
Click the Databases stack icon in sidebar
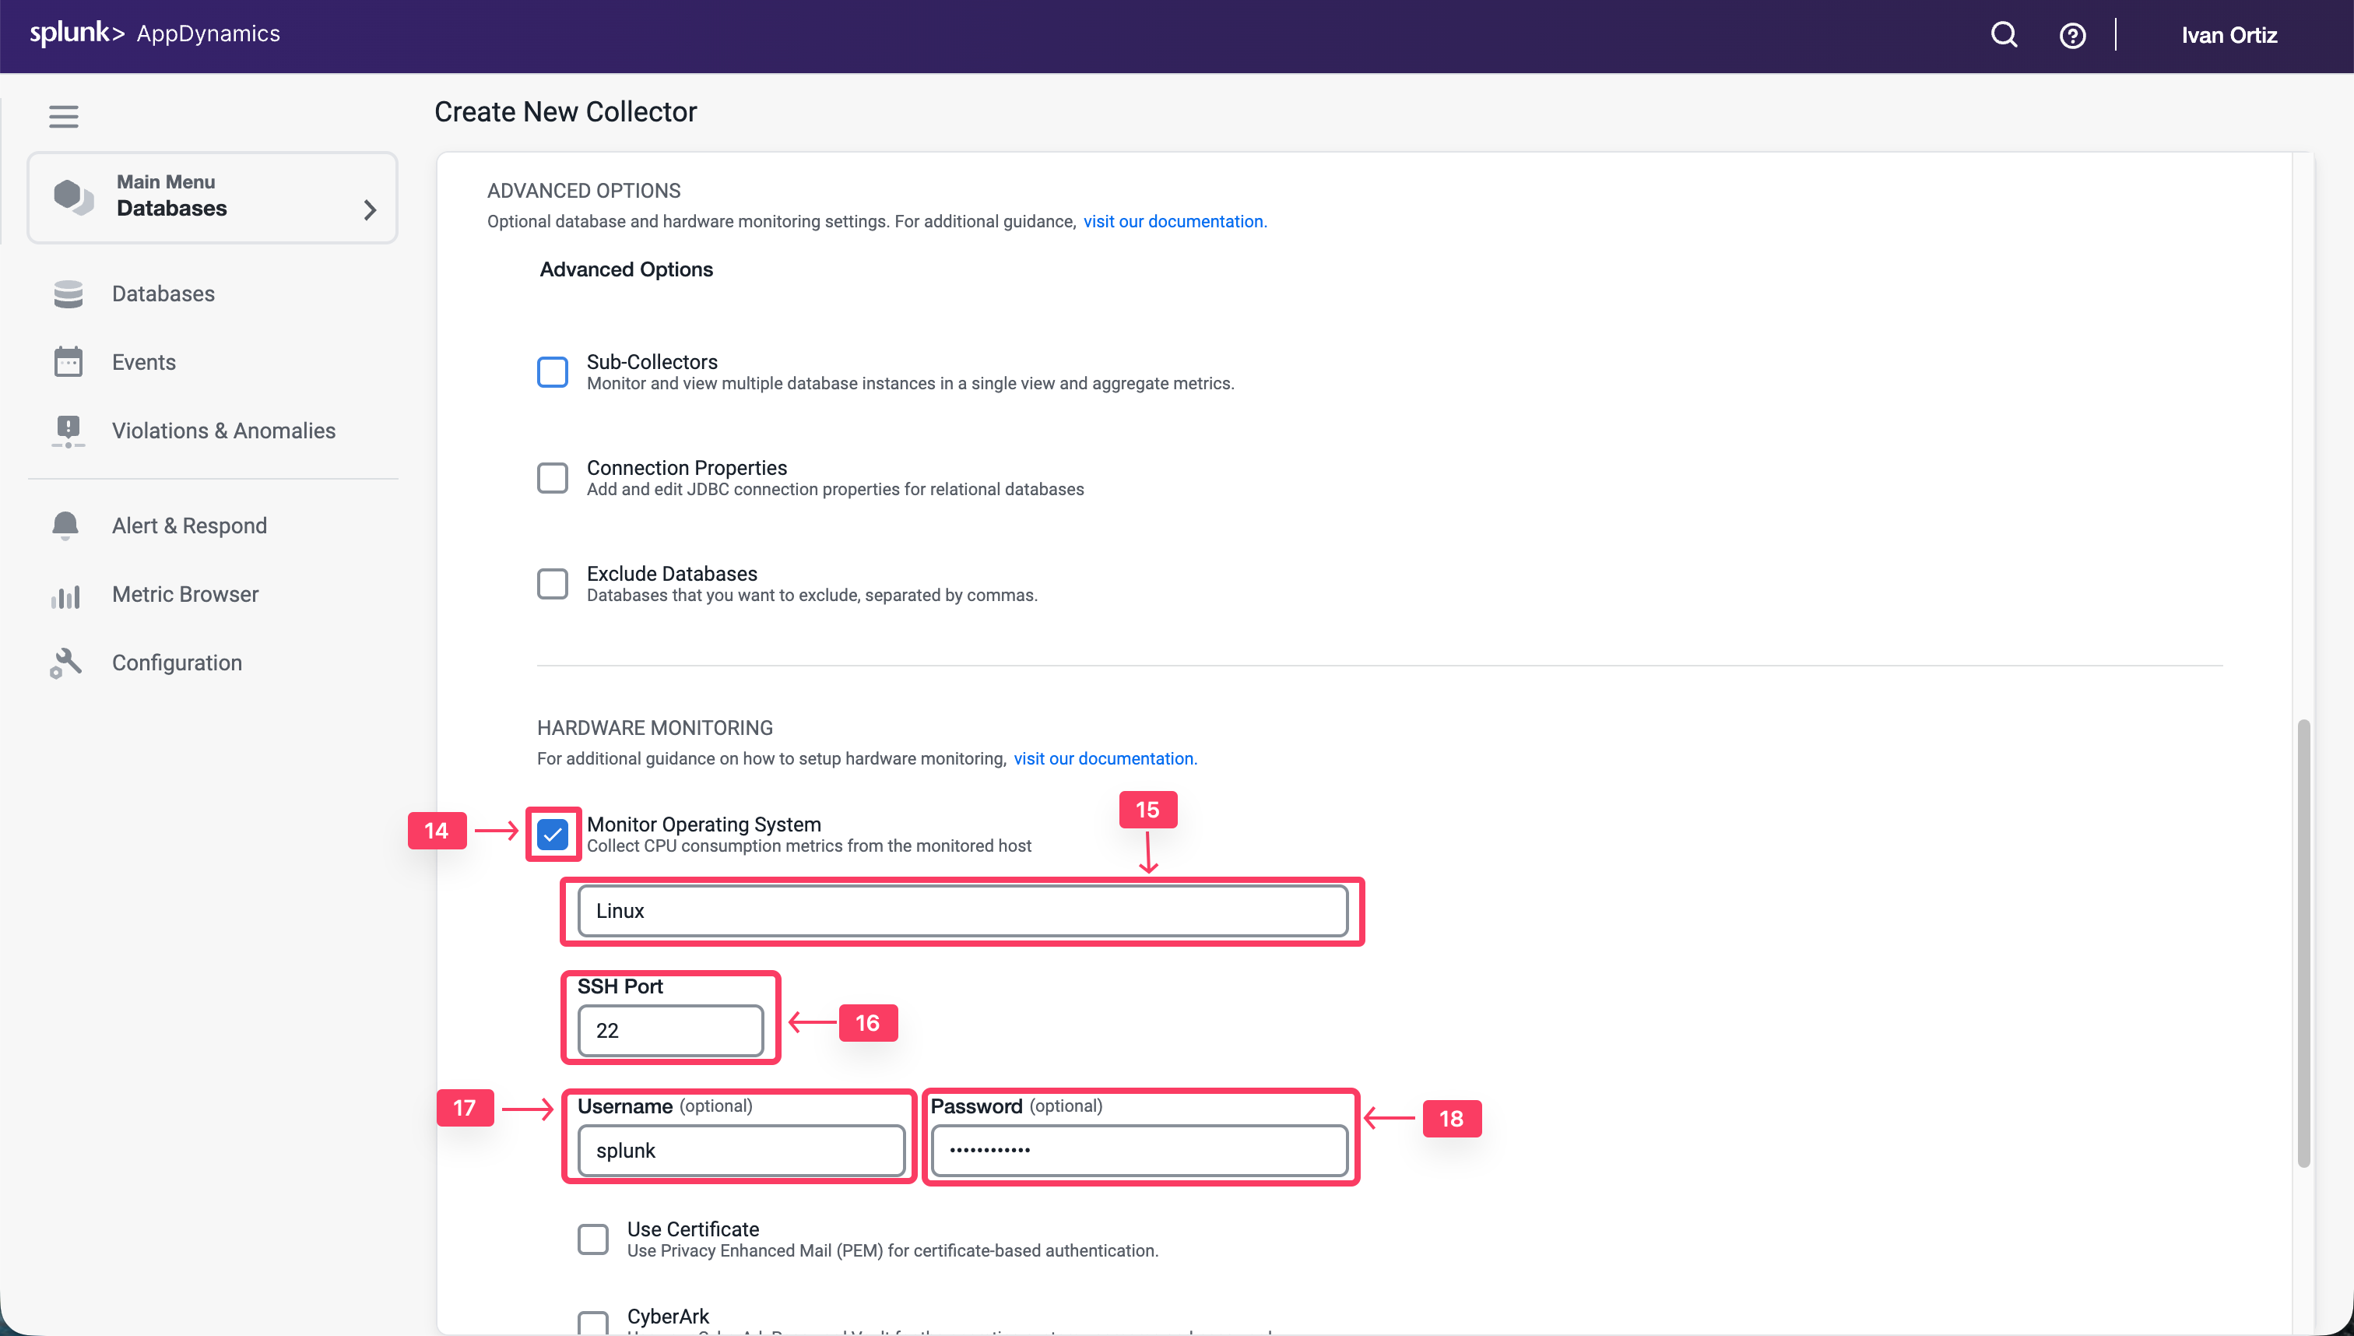(68, 294)
